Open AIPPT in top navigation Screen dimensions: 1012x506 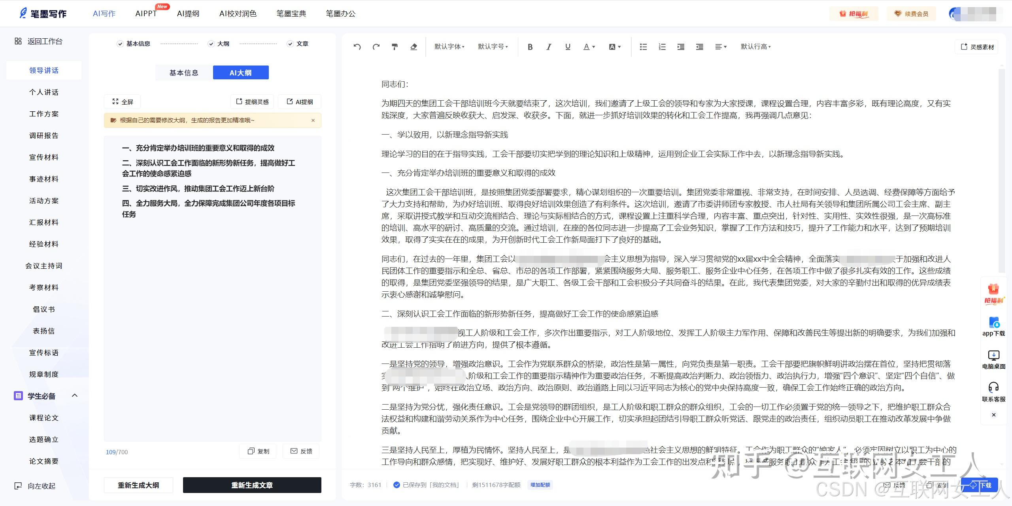pos(146,13)
